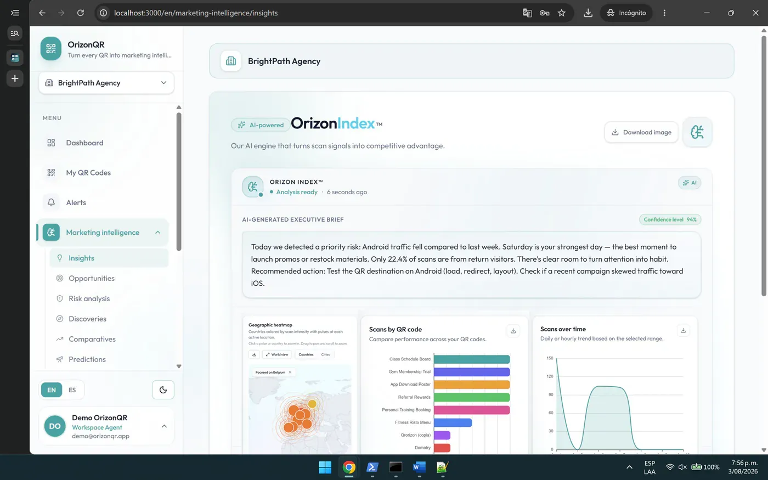Open new tab with plus icon in side strip
Screen dimensions: 768x480
pyautogui.click(x=15, y=78)
